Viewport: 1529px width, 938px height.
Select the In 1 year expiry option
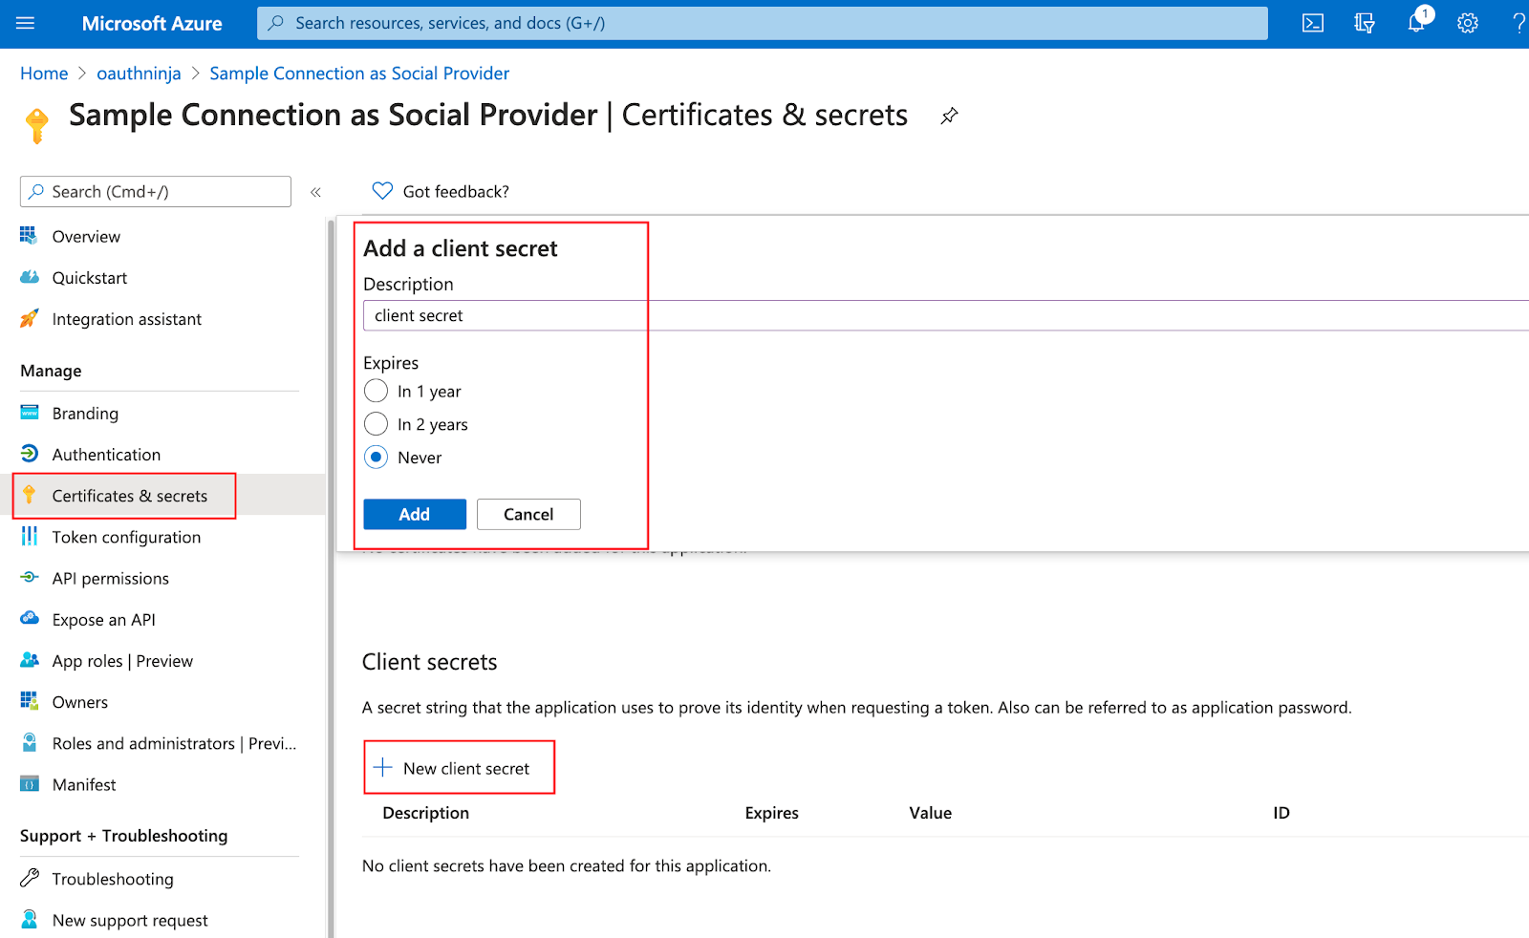pos(376,391)
